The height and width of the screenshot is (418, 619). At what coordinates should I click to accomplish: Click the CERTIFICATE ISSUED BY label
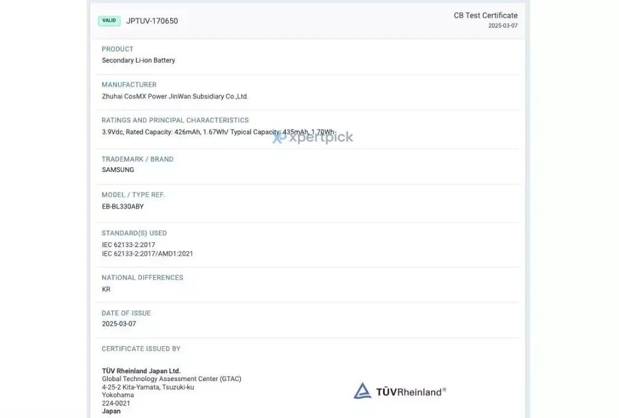pyautogui.click(x=141, y=349)
